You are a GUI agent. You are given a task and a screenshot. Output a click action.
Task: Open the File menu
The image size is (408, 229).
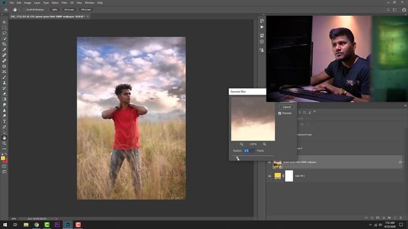[x=11, y=3]
